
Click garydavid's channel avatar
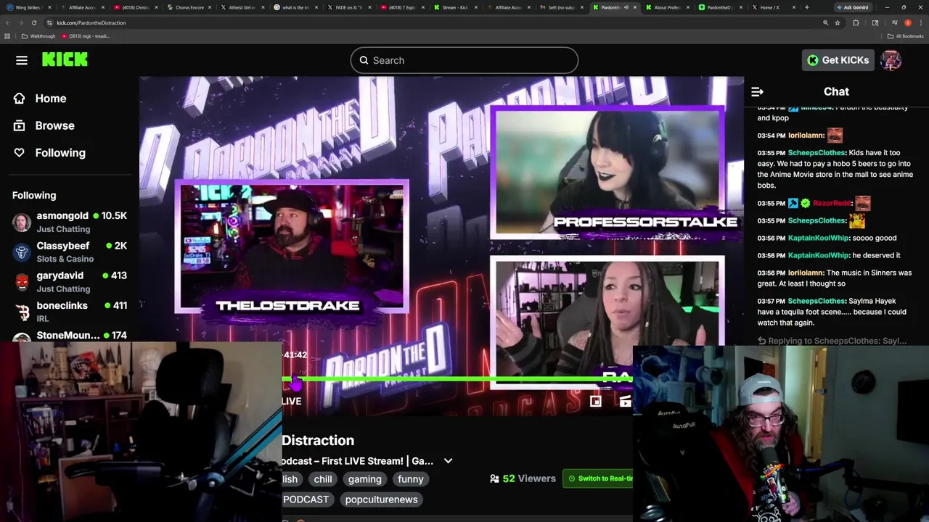(x=22, y=281)
